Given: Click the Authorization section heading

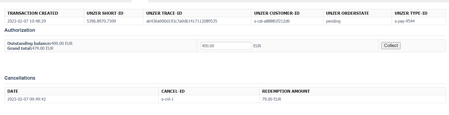Looking at the screenshot, I should pos(20,30).
